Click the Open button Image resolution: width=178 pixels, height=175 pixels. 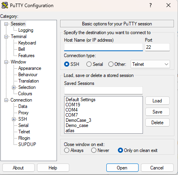[122, 168]
